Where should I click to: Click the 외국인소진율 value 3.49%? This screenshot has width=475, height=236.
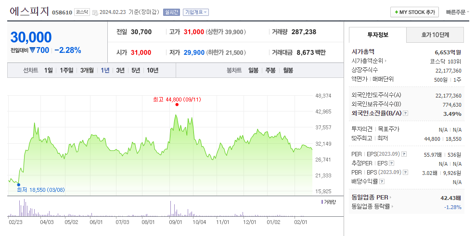tap(452, 114)
